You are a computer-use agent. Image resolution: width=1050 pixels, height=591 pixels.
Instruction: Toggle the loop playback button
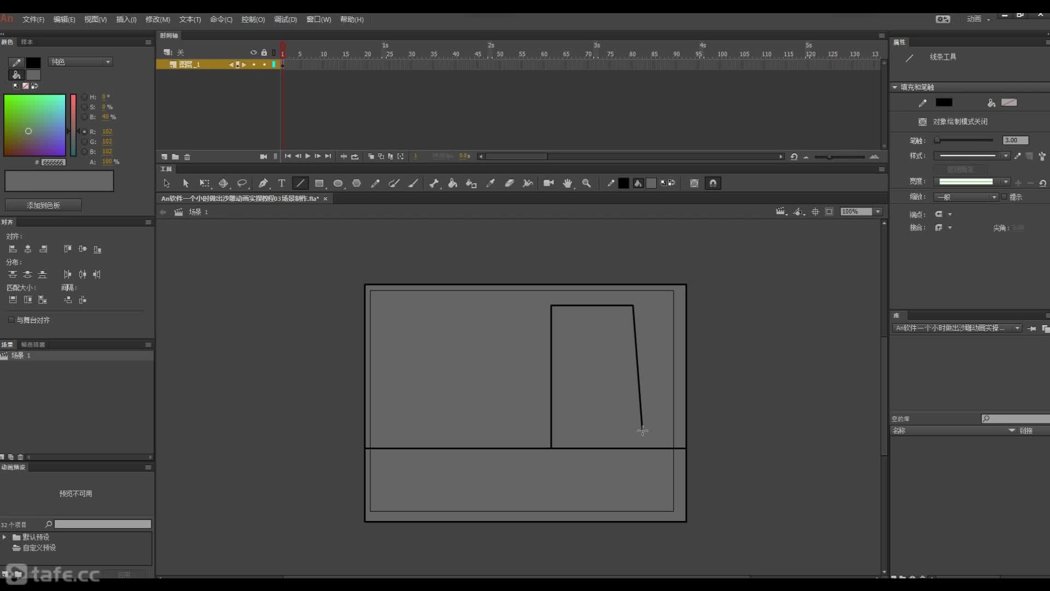[x=354, y=157]
